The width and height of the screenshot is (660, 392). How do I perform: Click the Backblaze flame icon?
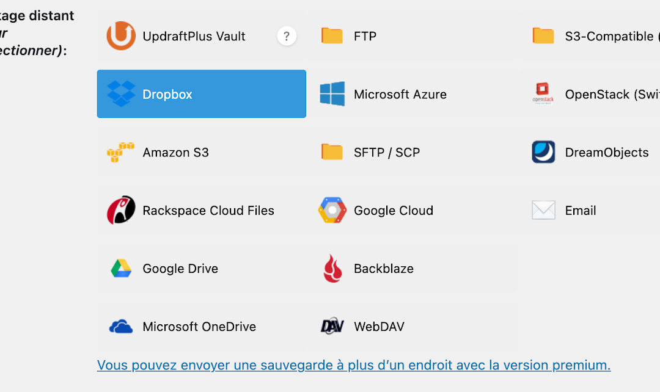coord(332,269)
